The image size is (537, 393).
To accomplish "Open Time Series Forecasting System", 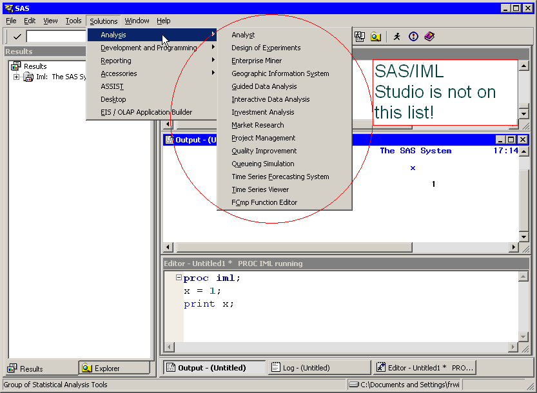I will click(x=284, y=177).
